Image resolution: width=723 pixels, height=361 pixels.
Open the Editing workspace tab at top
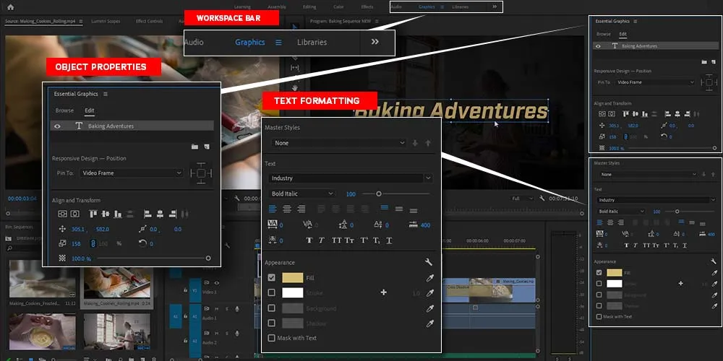309,7
